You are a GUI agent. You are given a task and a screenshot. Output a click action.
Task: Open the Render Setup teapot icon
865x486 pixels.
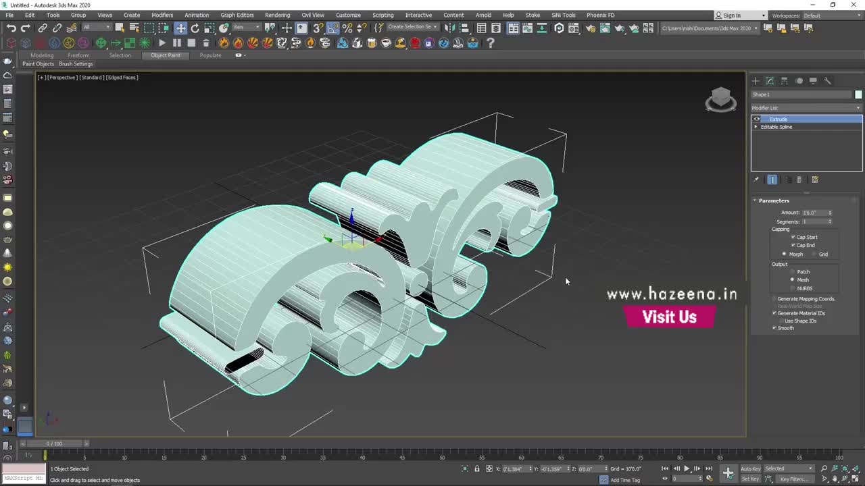[x=591, y=28]
